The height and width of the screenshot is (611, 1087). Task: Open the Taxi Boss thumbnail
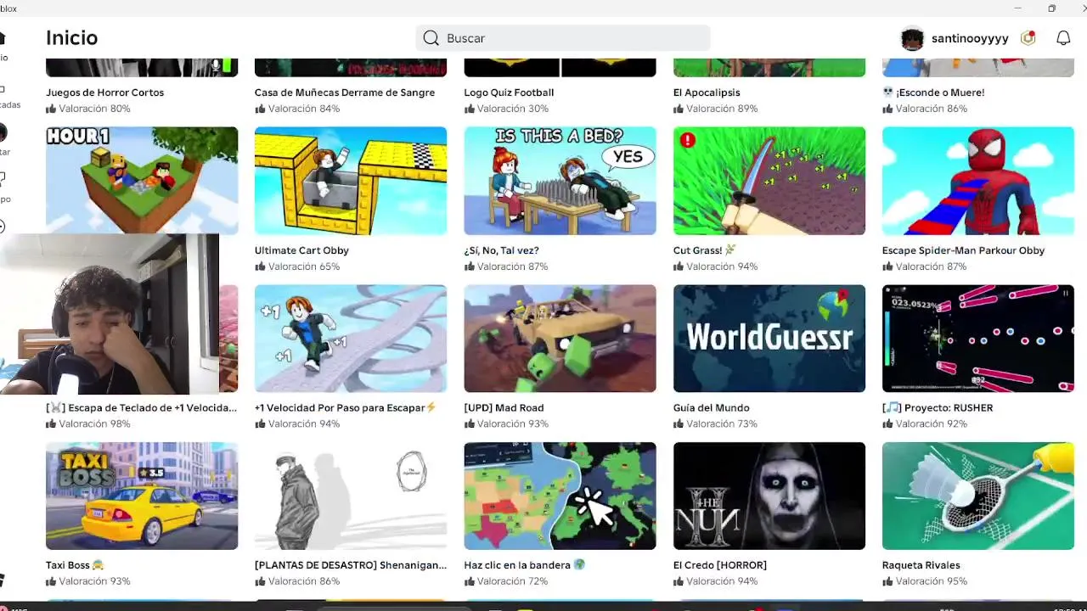pyautogui.click(x=142, y=496)
